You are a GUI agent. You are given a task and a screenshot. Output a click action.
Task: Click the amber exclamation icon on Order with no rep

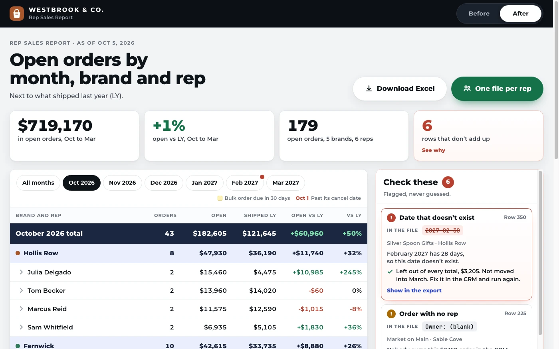coord(391,314)
